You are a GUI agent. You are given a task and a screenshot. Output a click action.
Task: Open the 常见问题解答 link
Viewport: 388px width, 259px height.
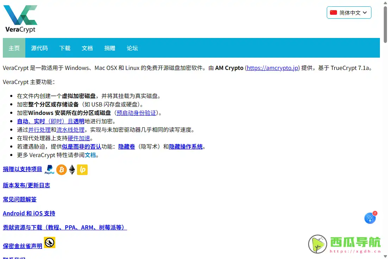point(20,200)
